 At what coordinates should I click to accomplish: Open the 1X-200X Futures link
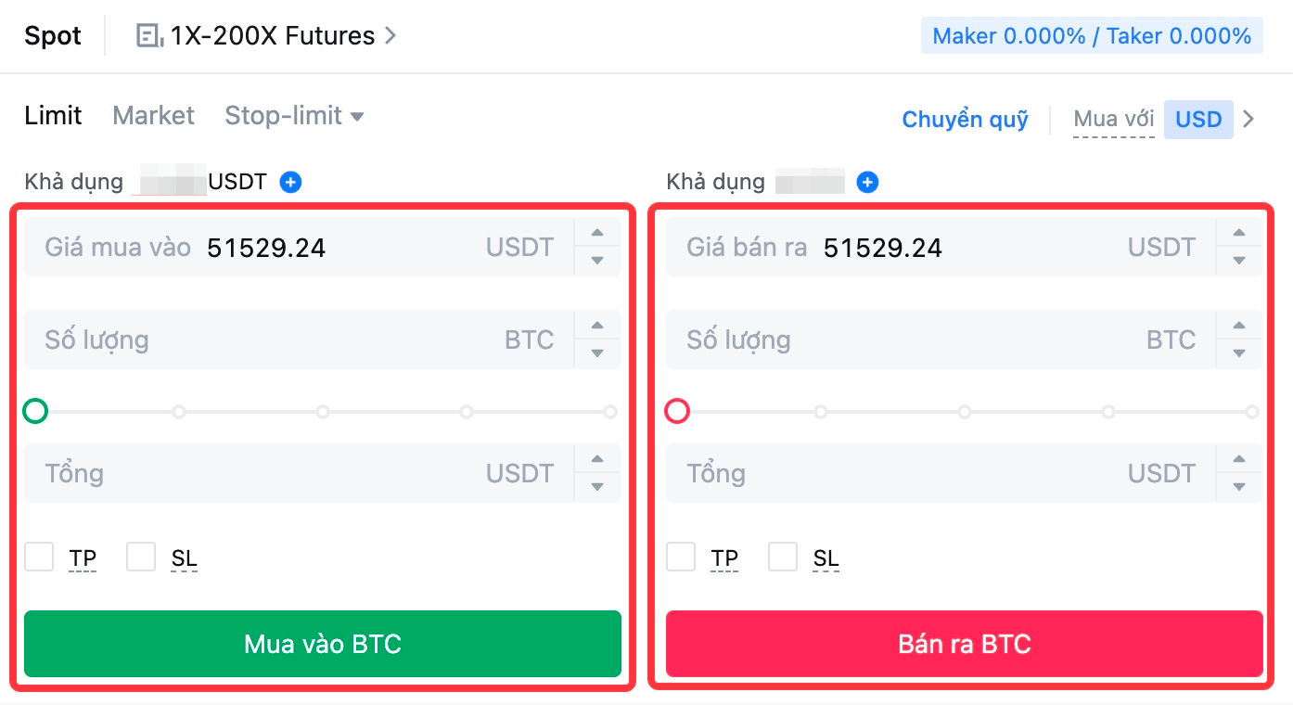coord(273,36)
